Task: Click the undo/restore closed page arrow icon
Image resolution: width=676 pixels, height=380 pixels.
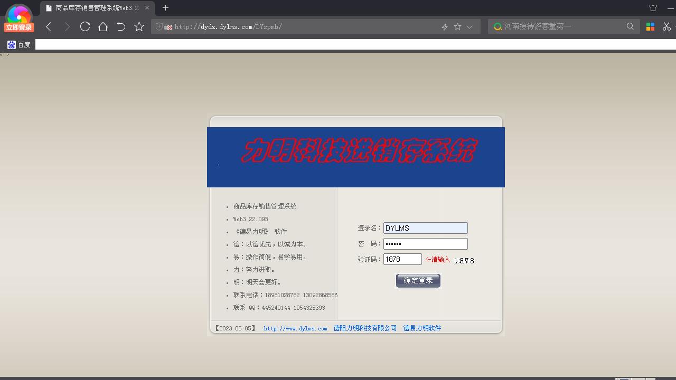Action: point(120,26)
